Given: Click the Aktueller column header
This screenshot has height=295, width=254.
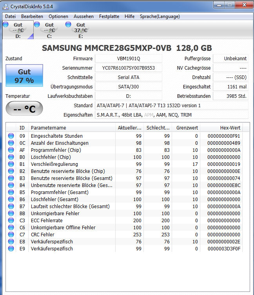Looking at the screenshot, I should (129, 128).
